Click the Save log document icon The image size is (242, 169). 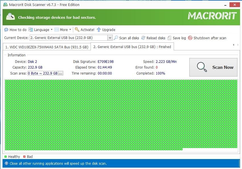pyautogui.click(x=169, y=38)
